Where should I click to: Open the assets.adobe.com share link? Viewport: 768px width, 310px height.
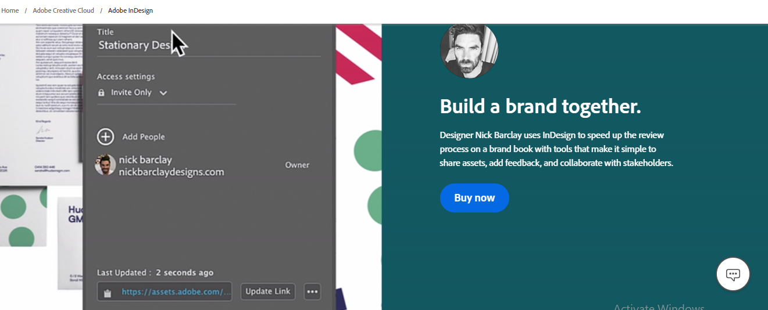coord(176,292)
